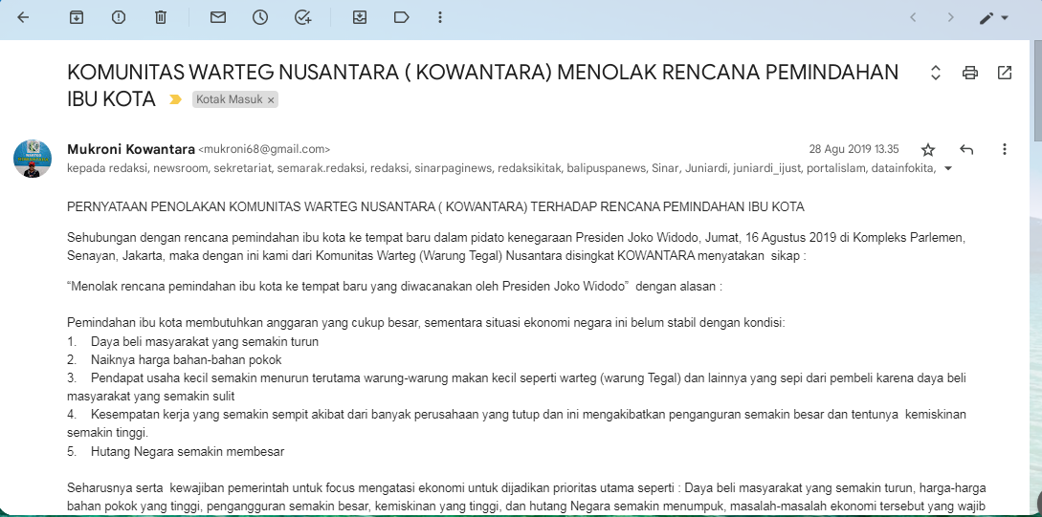
Task: Go to older email arrow
Action: (950, 18)
